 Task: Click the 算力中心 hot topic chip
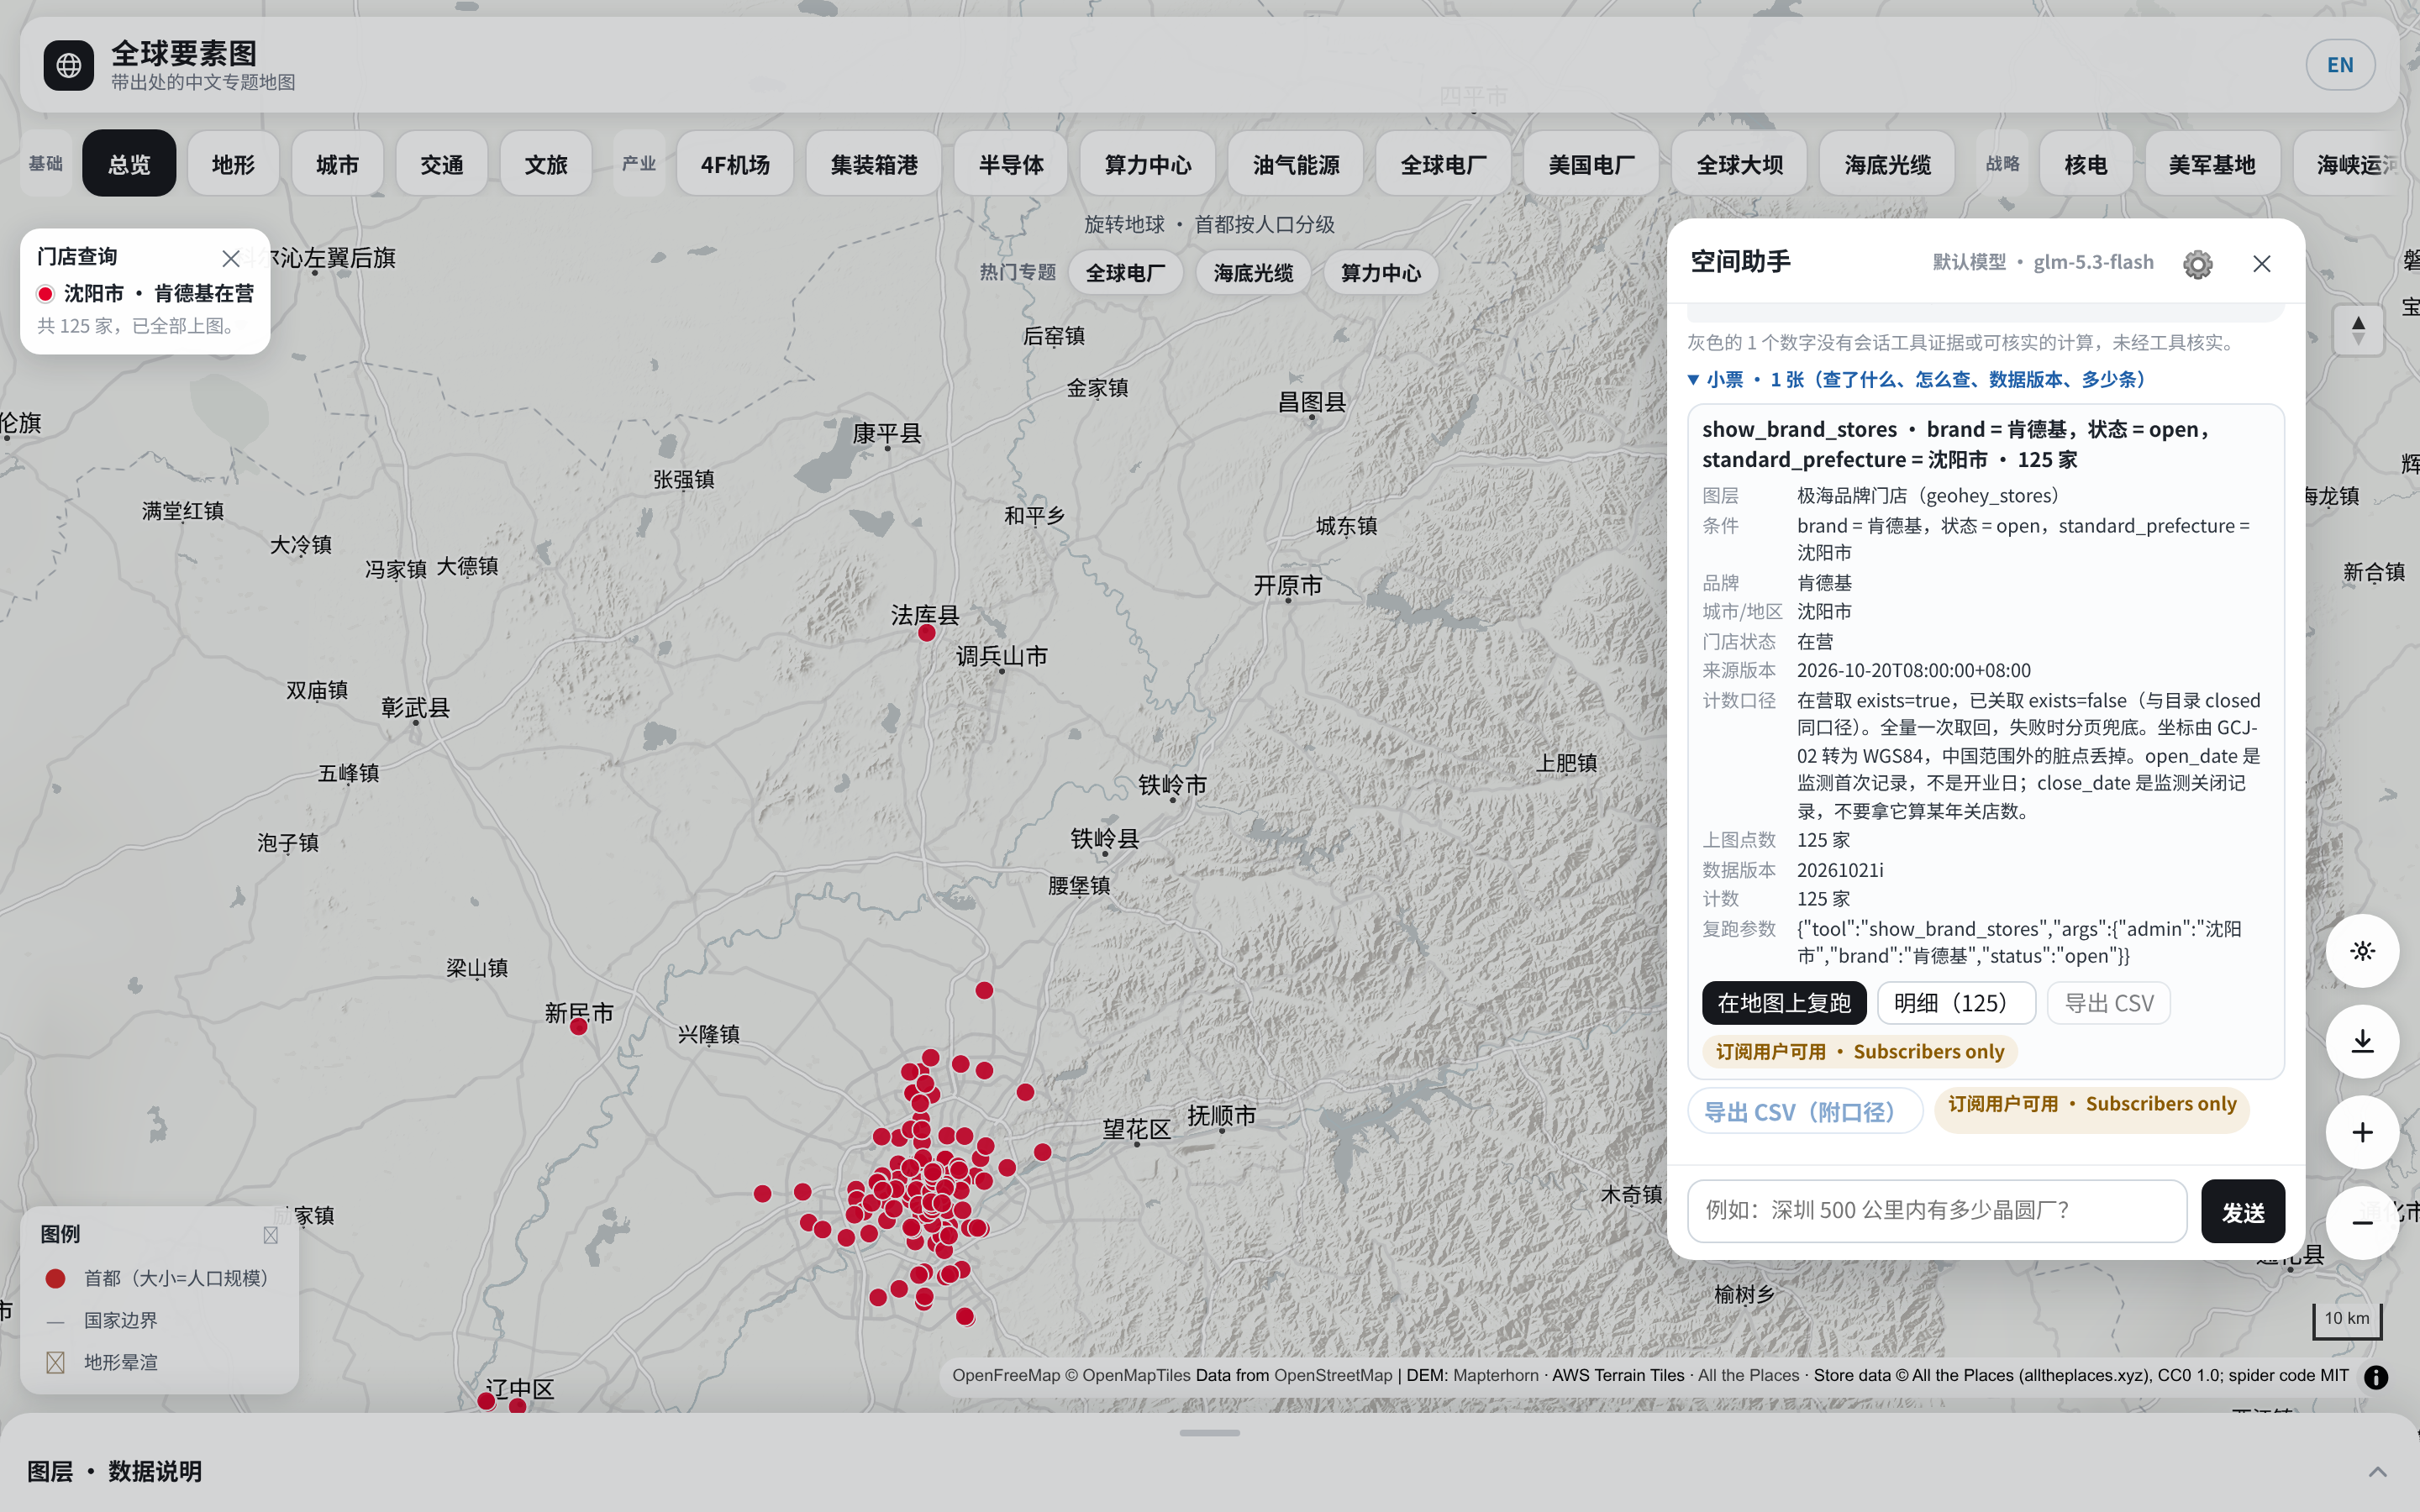click(1380, 273)
